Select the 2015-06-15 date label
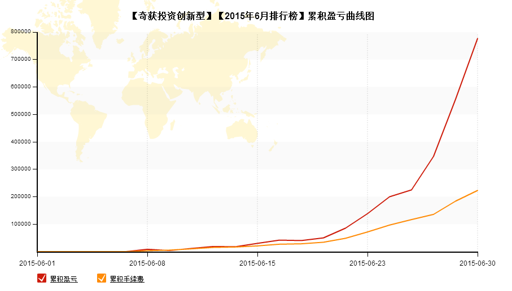512x291 pixels. (x=257, y=263)
